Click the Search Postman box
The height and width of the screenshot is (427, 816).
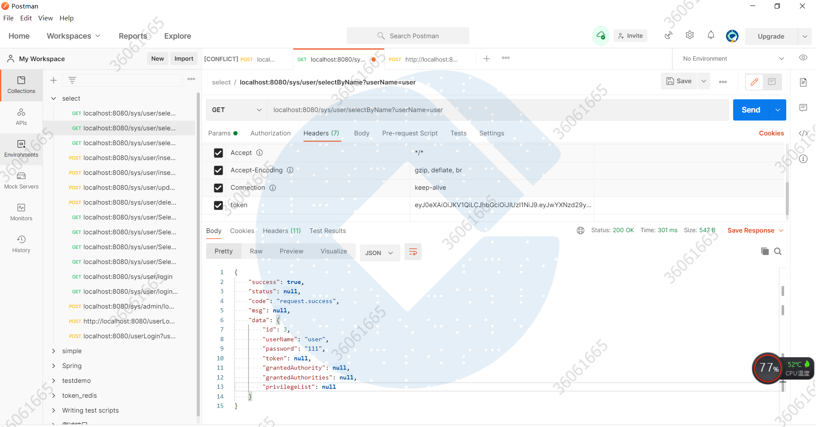pos(408,36)
